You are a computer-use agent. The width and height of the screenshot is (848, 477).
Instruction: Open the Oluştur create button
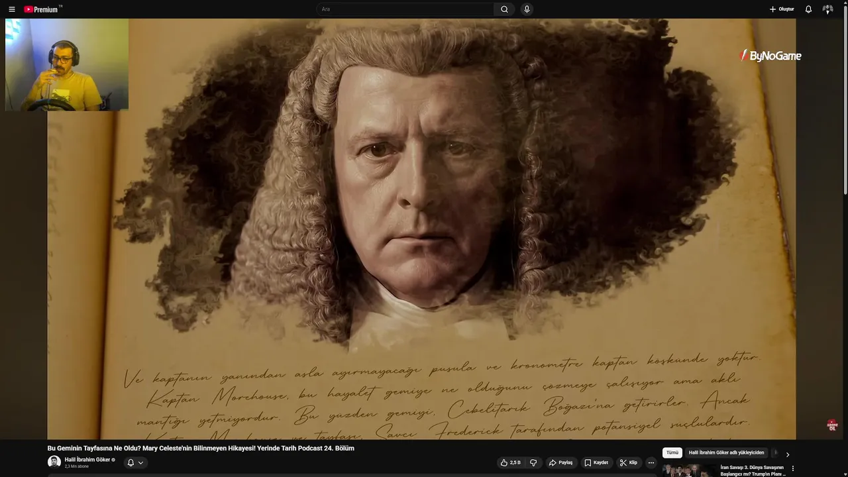pos(782,9)
